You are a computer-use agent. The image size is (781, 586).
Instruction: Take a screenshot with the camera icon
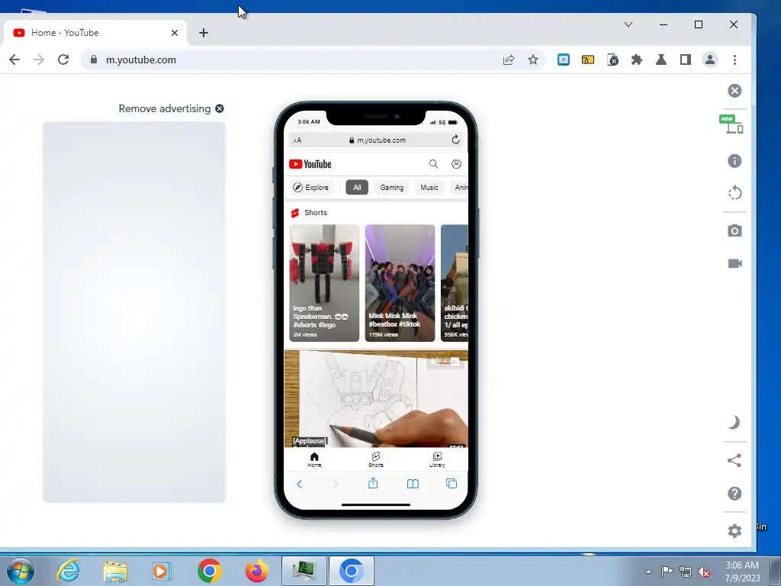(x=734, y=230)
